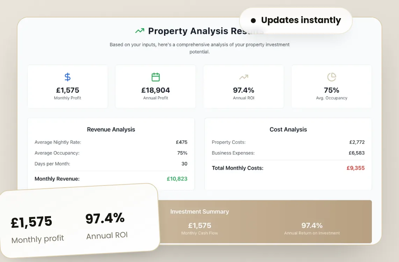Image resolution: width=399 pixels, height=262 pixels.
Task: Click the large 97.4% in overlay card
Action: pyautogui.click(x=105, y=218)
